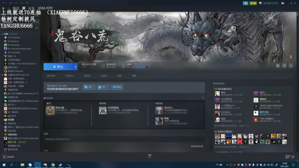Click the add game plus icon

[4, 157]
